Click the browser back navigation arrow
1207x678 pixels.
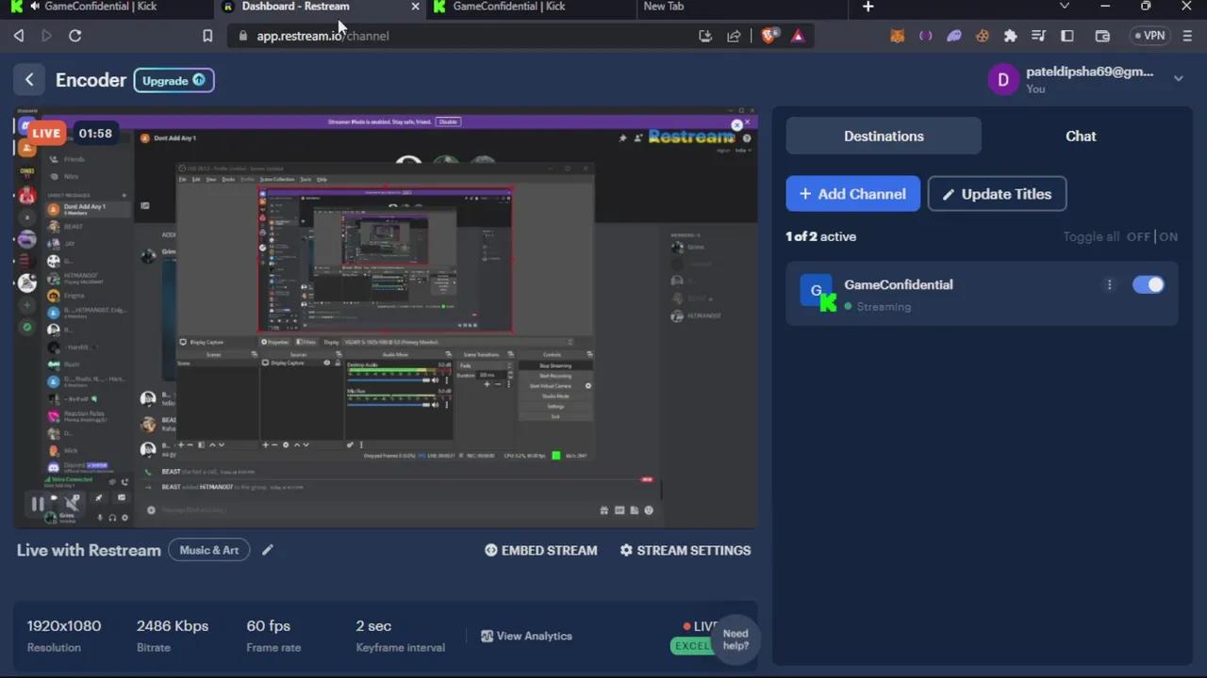pyautogui.click(x=18, y=36)
